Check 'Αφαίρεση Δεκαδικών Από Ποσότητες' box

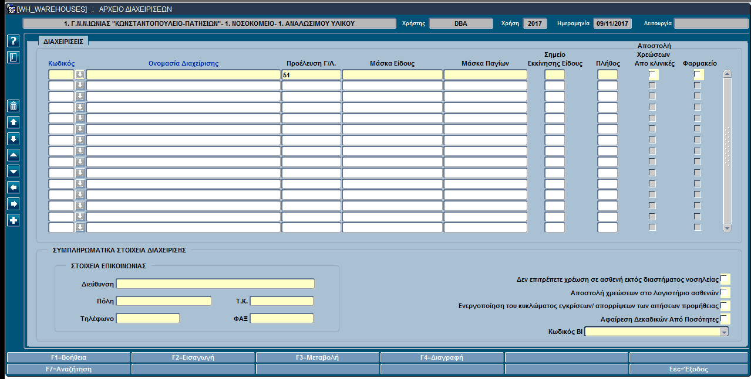click(725, 319)
